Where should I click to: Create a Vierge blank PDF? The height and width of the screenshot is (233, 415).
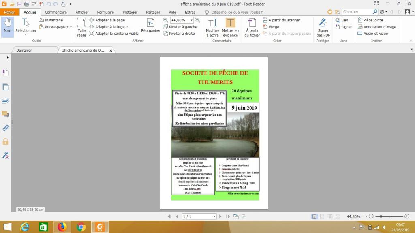(x=271, y=27)
